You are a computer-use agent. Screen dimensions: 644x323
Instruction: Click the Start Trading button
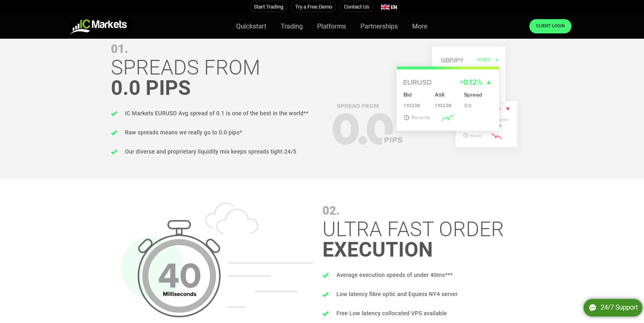[268, 7]
